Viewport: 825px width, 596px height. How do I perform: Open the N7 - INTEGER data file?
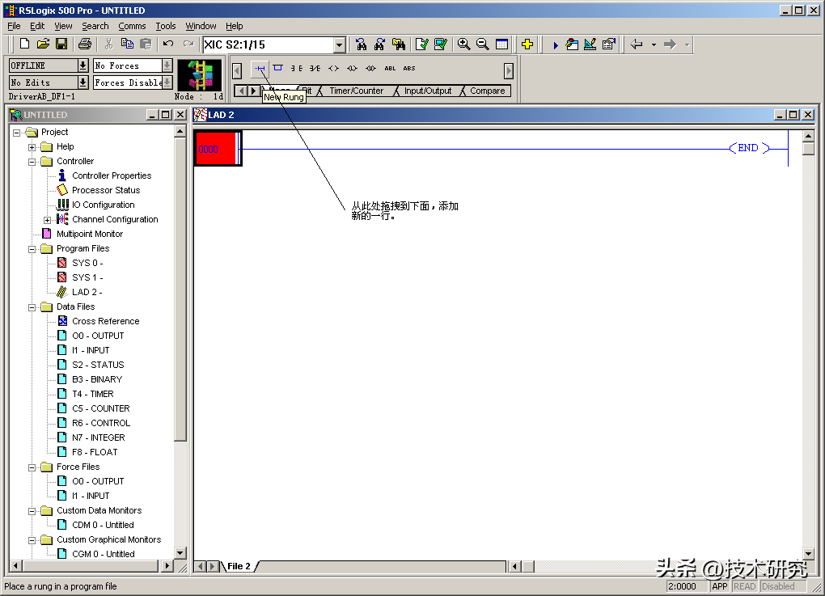click(98, 437)
